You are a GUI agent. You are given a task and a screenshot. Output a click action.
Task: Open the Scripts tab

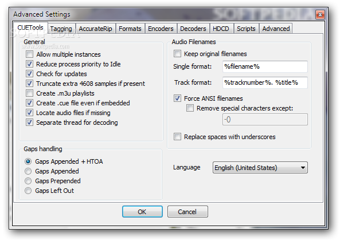pyautogui.click(x=246, y=29)
